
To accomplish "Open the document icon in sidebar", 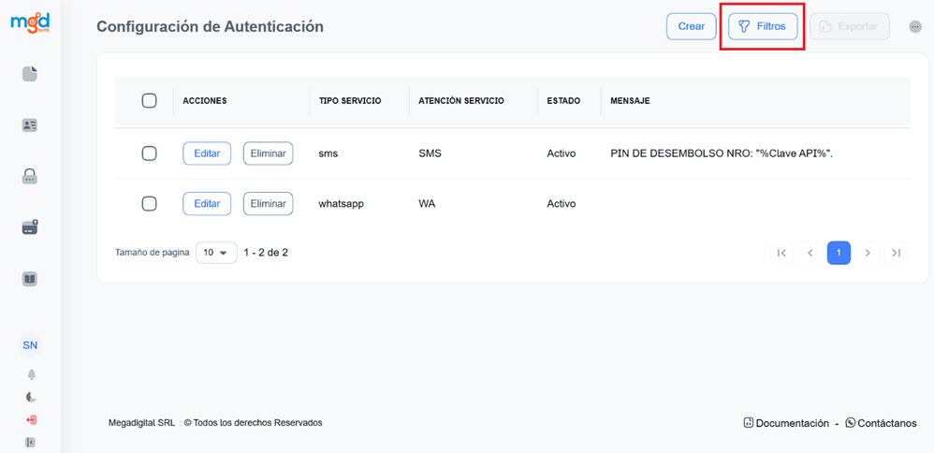I will pos(30,74).
